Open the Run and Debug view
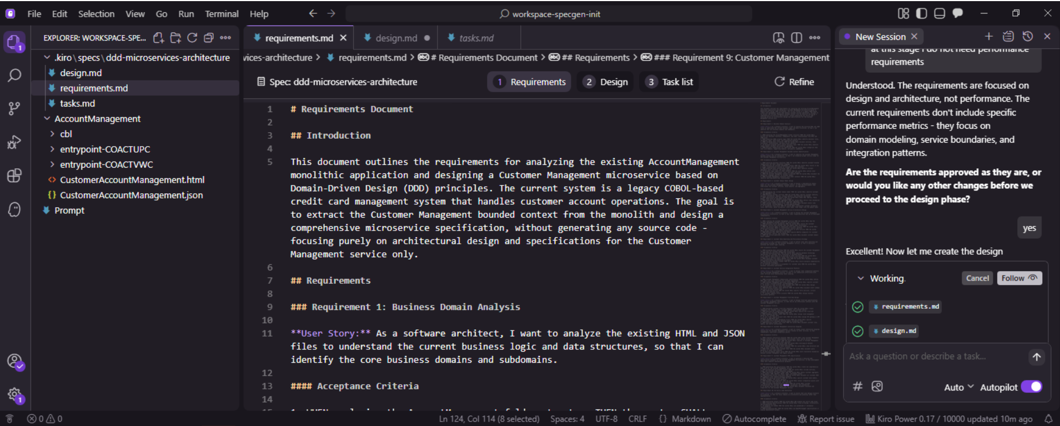 click(14, 142)
